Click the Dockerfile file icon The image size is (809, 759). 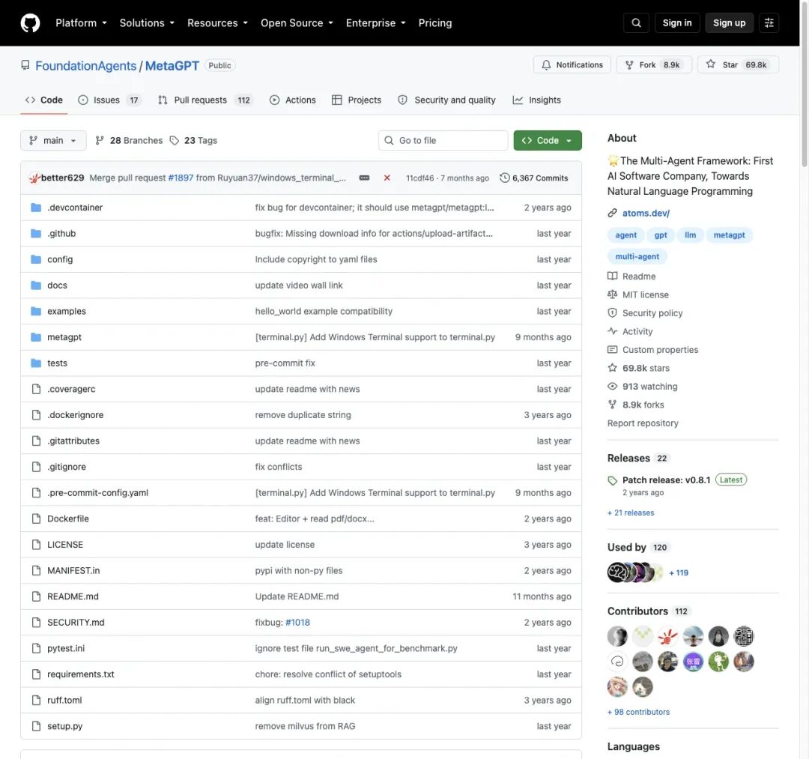pos(36,518)
